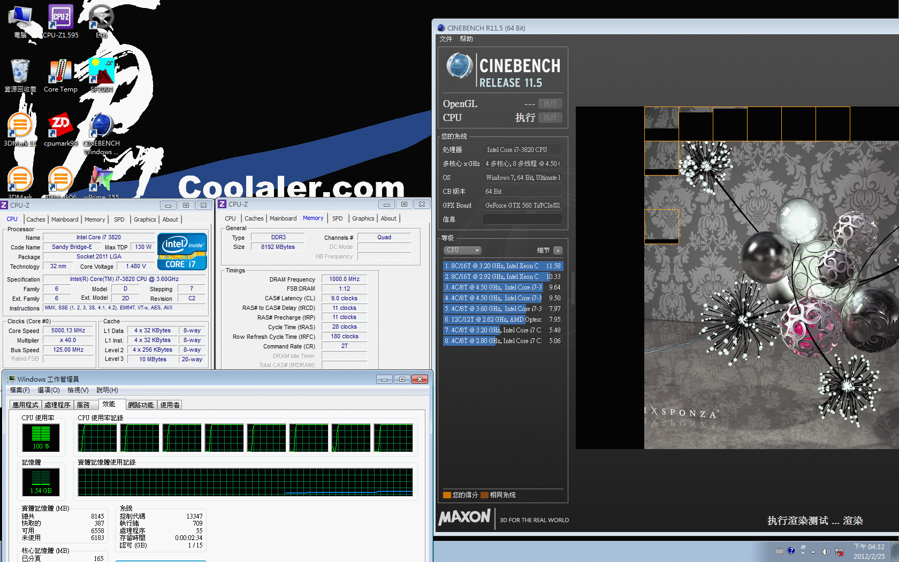Click the brown 'identical system' legend swatch
Viewport: 899px width, 562px height.
pyautogui.click(x=484, y=495)
